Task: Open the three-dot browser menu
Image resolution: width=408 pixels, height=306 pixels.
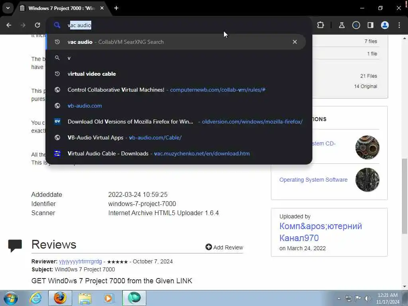Action: 399,25
